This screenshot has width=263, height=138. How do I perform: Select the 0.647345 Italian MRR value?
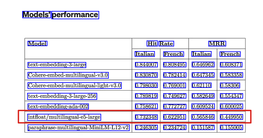203,75
